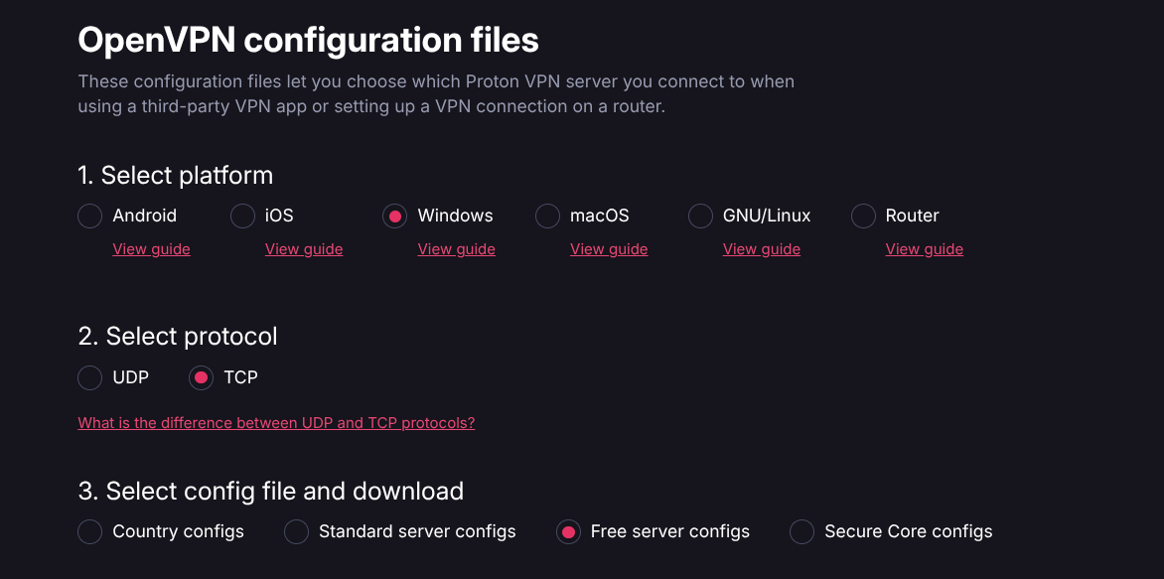Choose Router as the platform
The width and height of the screenshot is (1164, 579).
tap(861, 216)
